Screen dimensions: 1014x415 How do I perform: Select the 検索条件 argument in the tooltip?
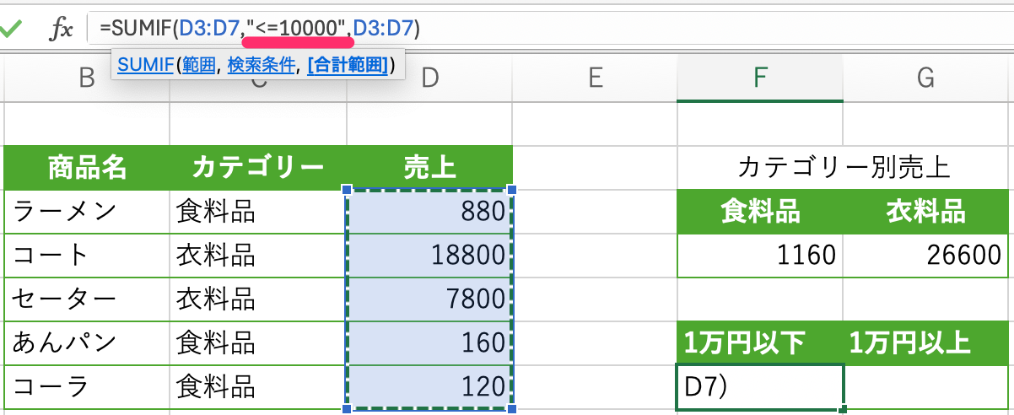pos(261,65)
